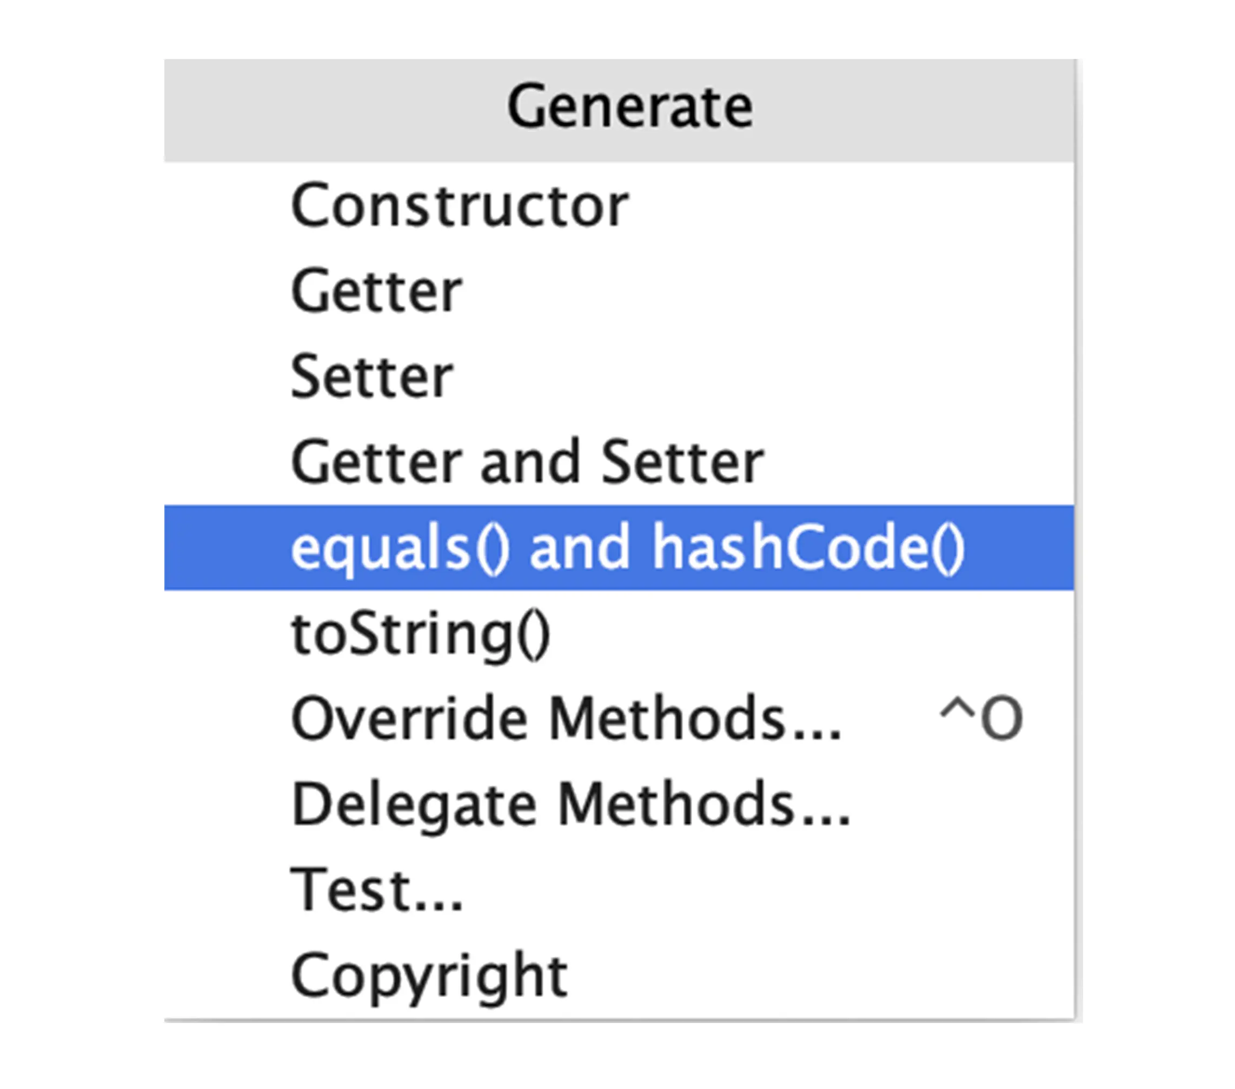This screenshot has width=1235, height=1089.
Task: Select Constructor from the Generate menu
Action: tap(619, 205)
